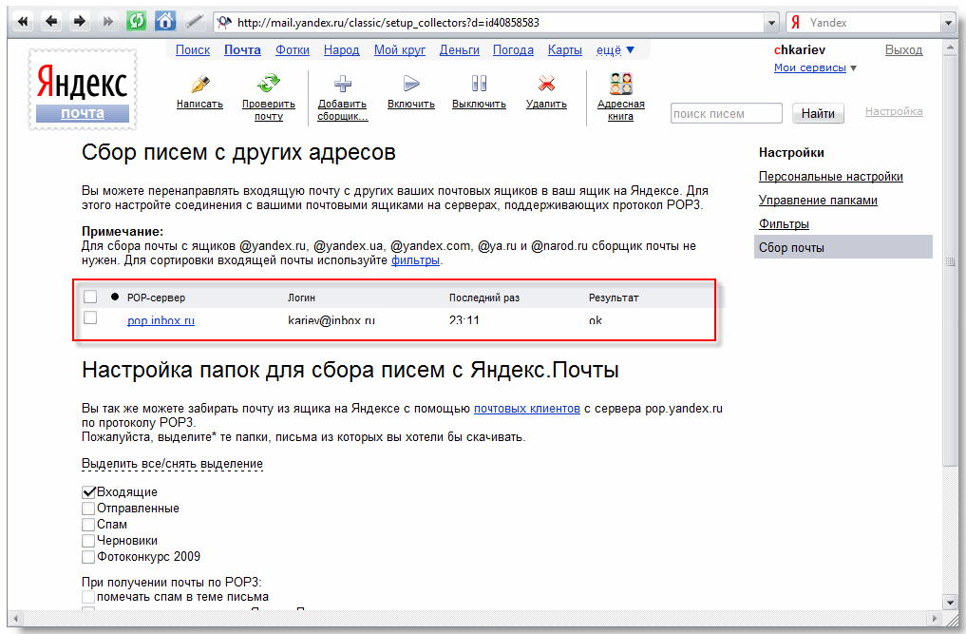Click the vertical scrollbar up arrow
The width and height of the screenshot is (966, 634).
pos(949,48)
